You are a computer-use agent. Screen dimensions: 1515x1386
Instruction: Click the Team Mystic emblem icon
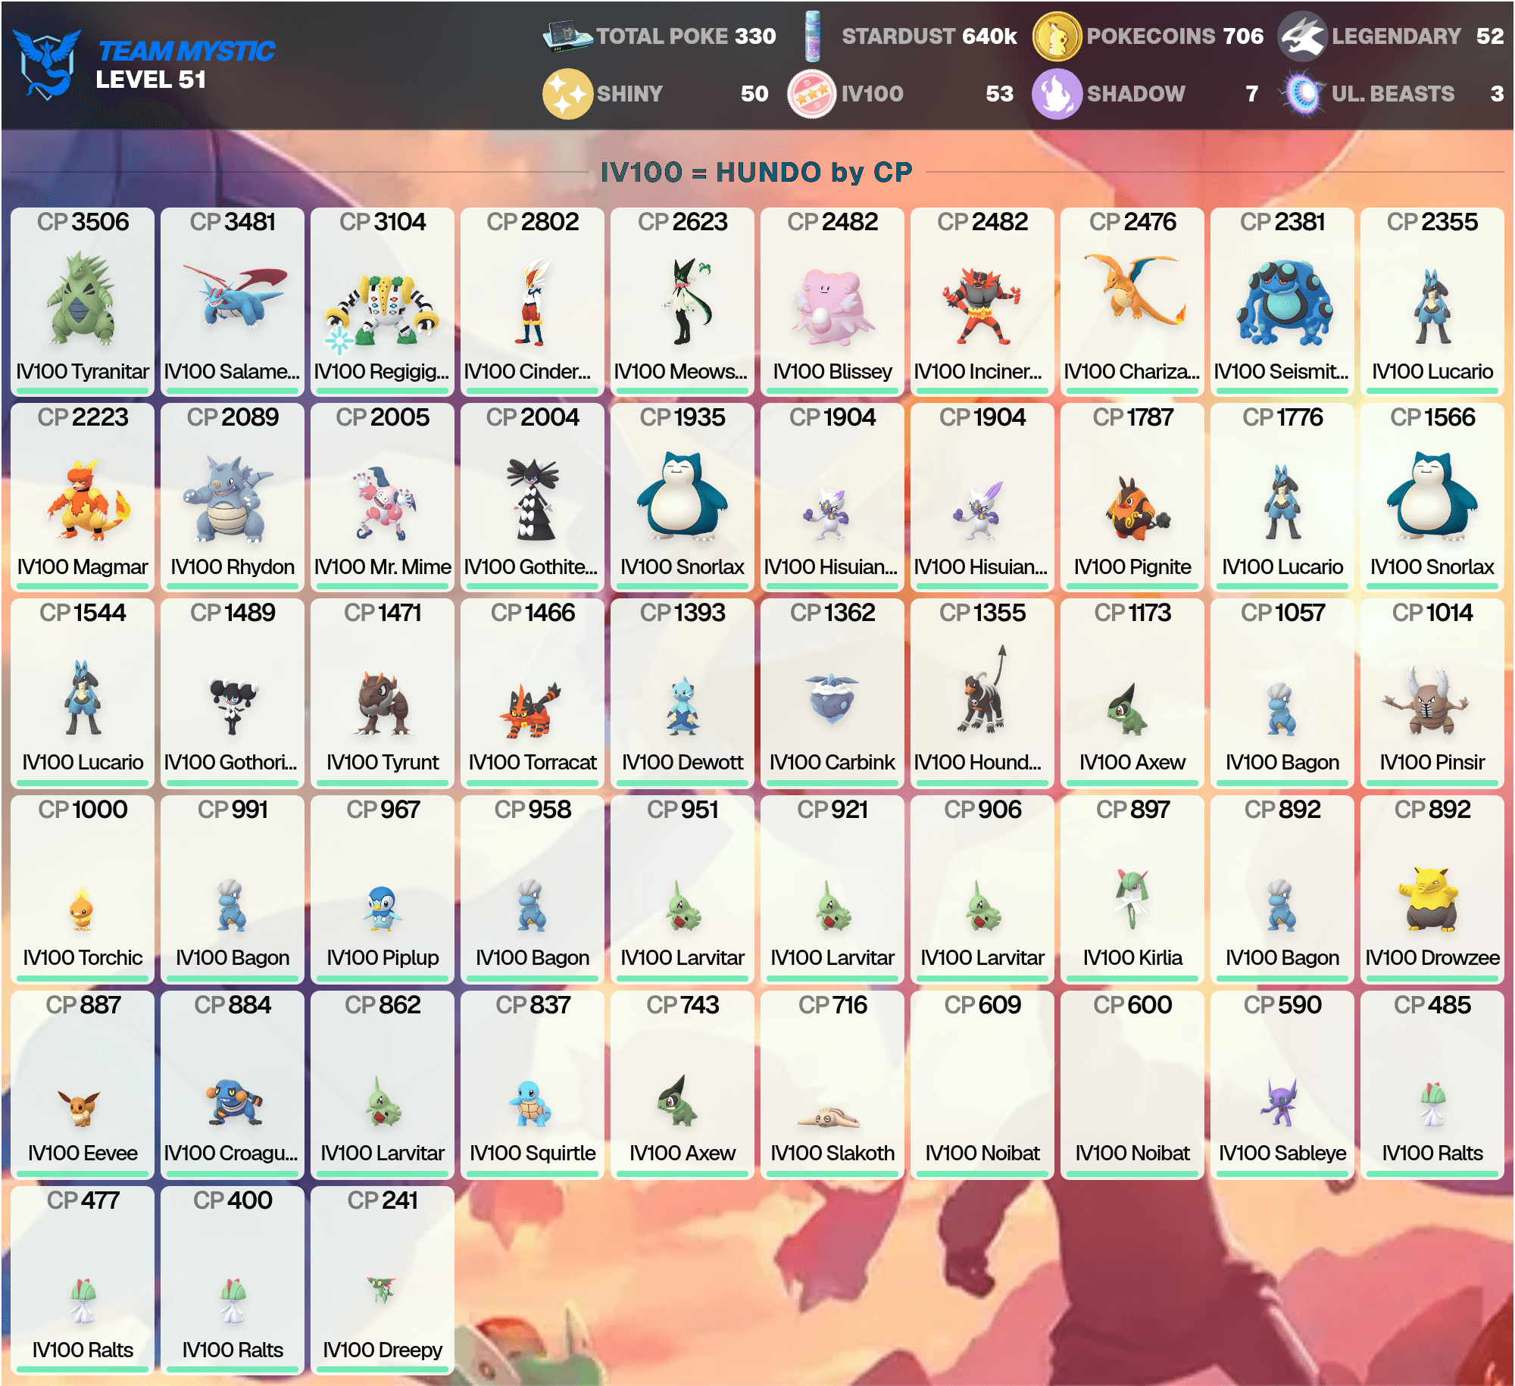(47, 64)
